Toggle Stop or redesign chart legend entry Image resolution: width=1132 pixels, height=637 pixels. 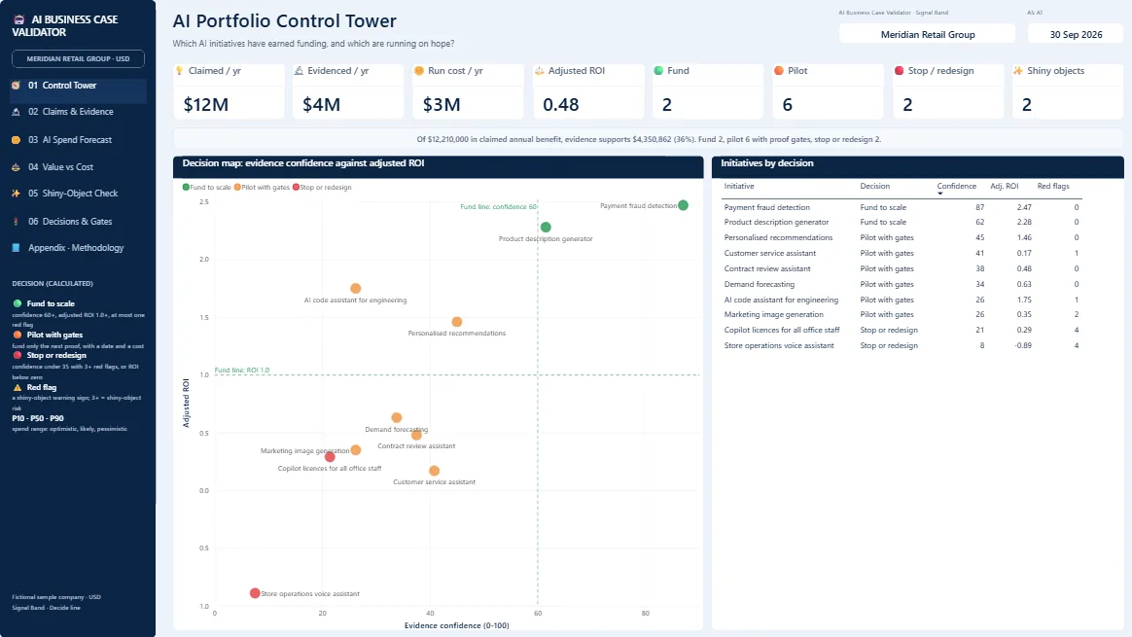(321, 187)
